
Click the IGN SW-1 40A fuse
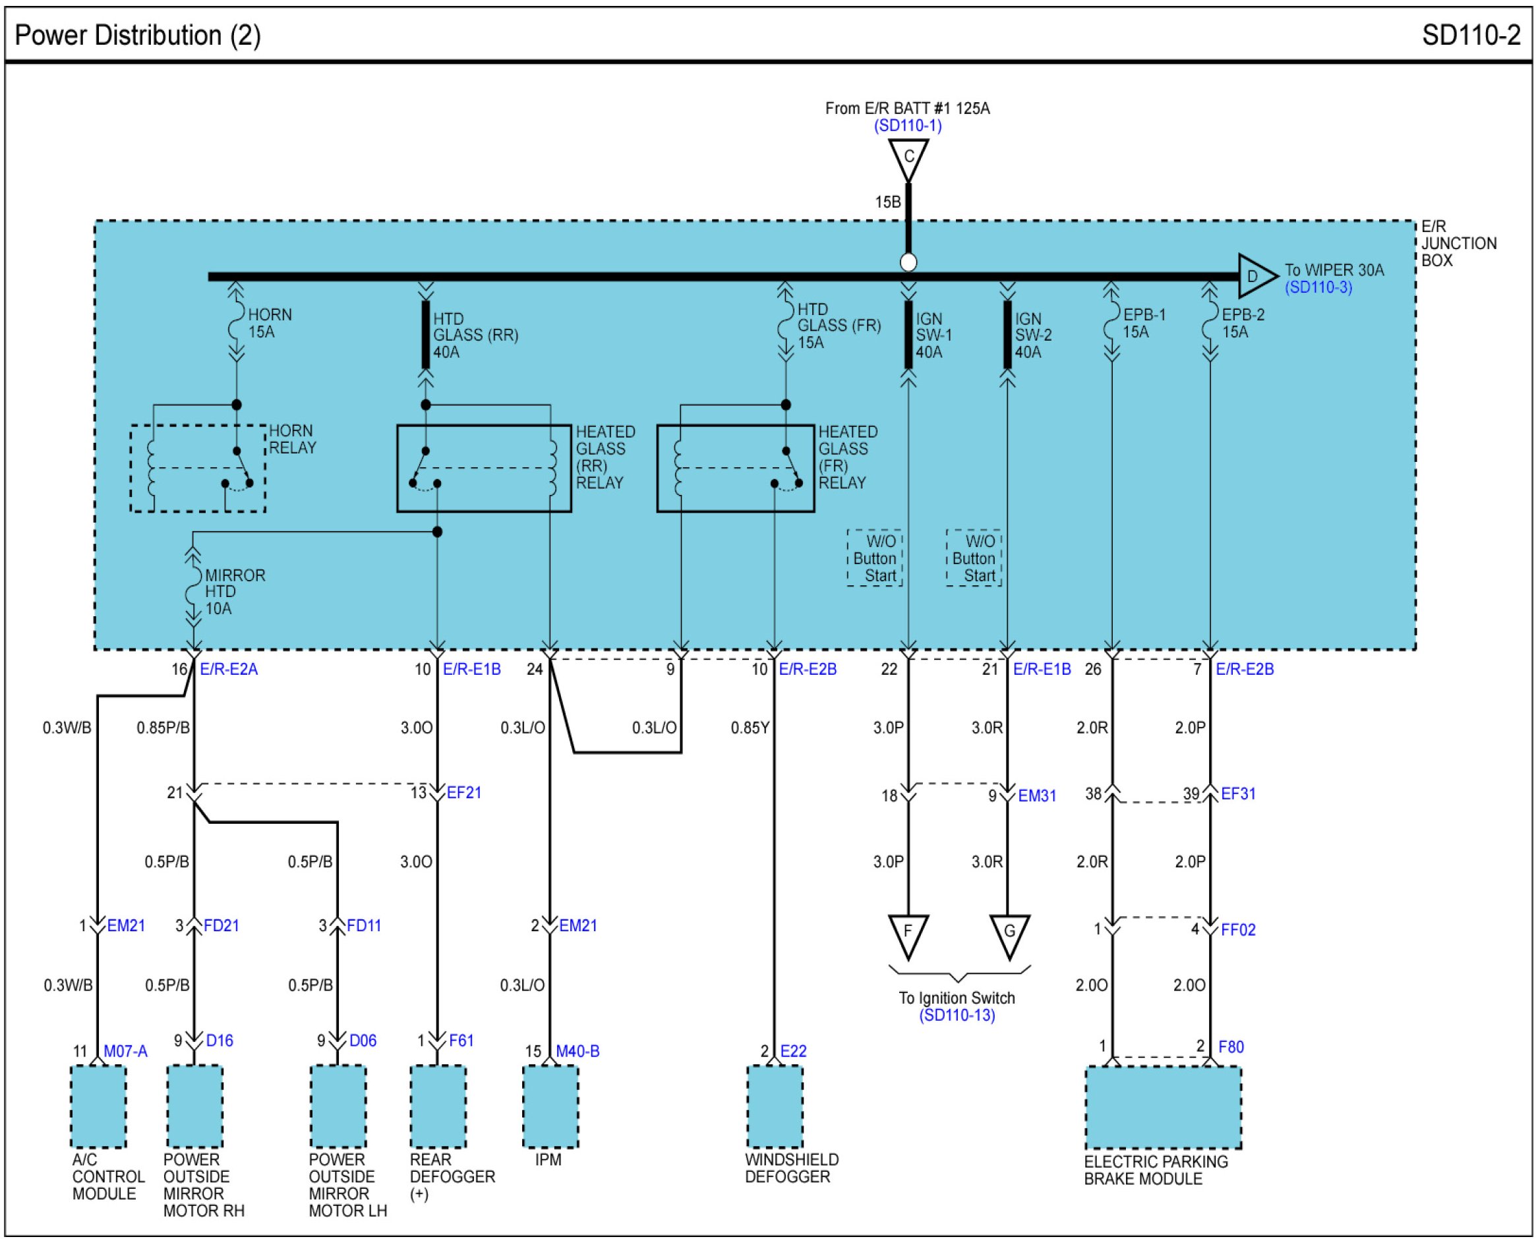[x=908, y=335]
